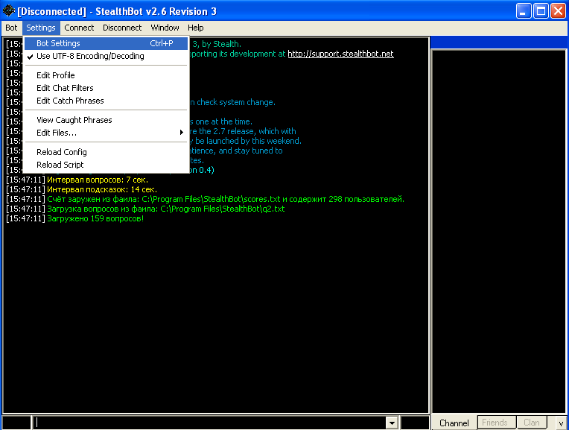Choose Edit Profile menu entry
Image resolution: width=569 pixels, height=430 pixels.
point(106,75)
